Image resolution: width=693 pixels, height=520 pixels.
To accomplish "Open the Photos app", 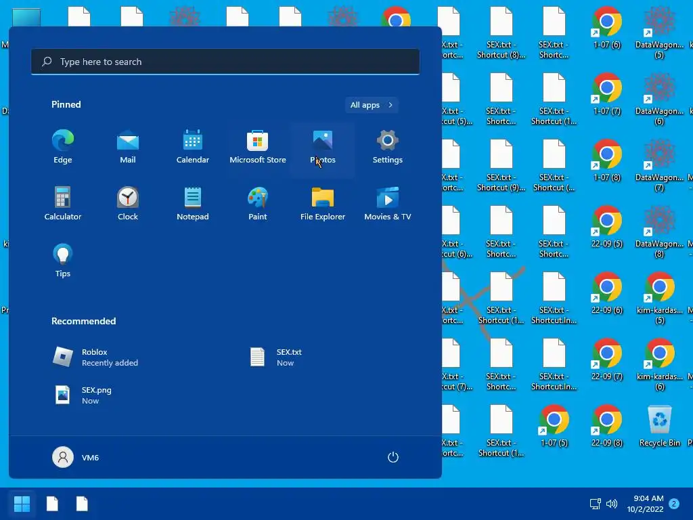I will coord(323,147).
